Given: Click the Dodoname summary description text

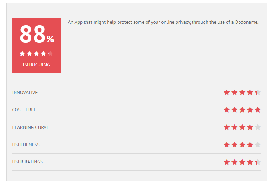Looking at the screenshot, I should [x=163, y=22].
